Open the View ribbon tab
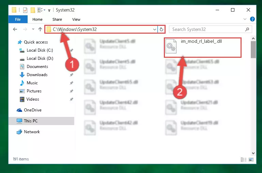The width and height of the screenshot is (262, 173). tap(76, 19)
